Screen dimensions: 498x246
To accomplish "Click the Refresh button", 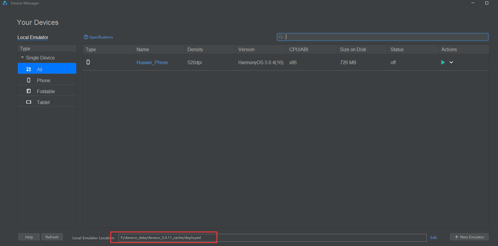I will (52, 237).
